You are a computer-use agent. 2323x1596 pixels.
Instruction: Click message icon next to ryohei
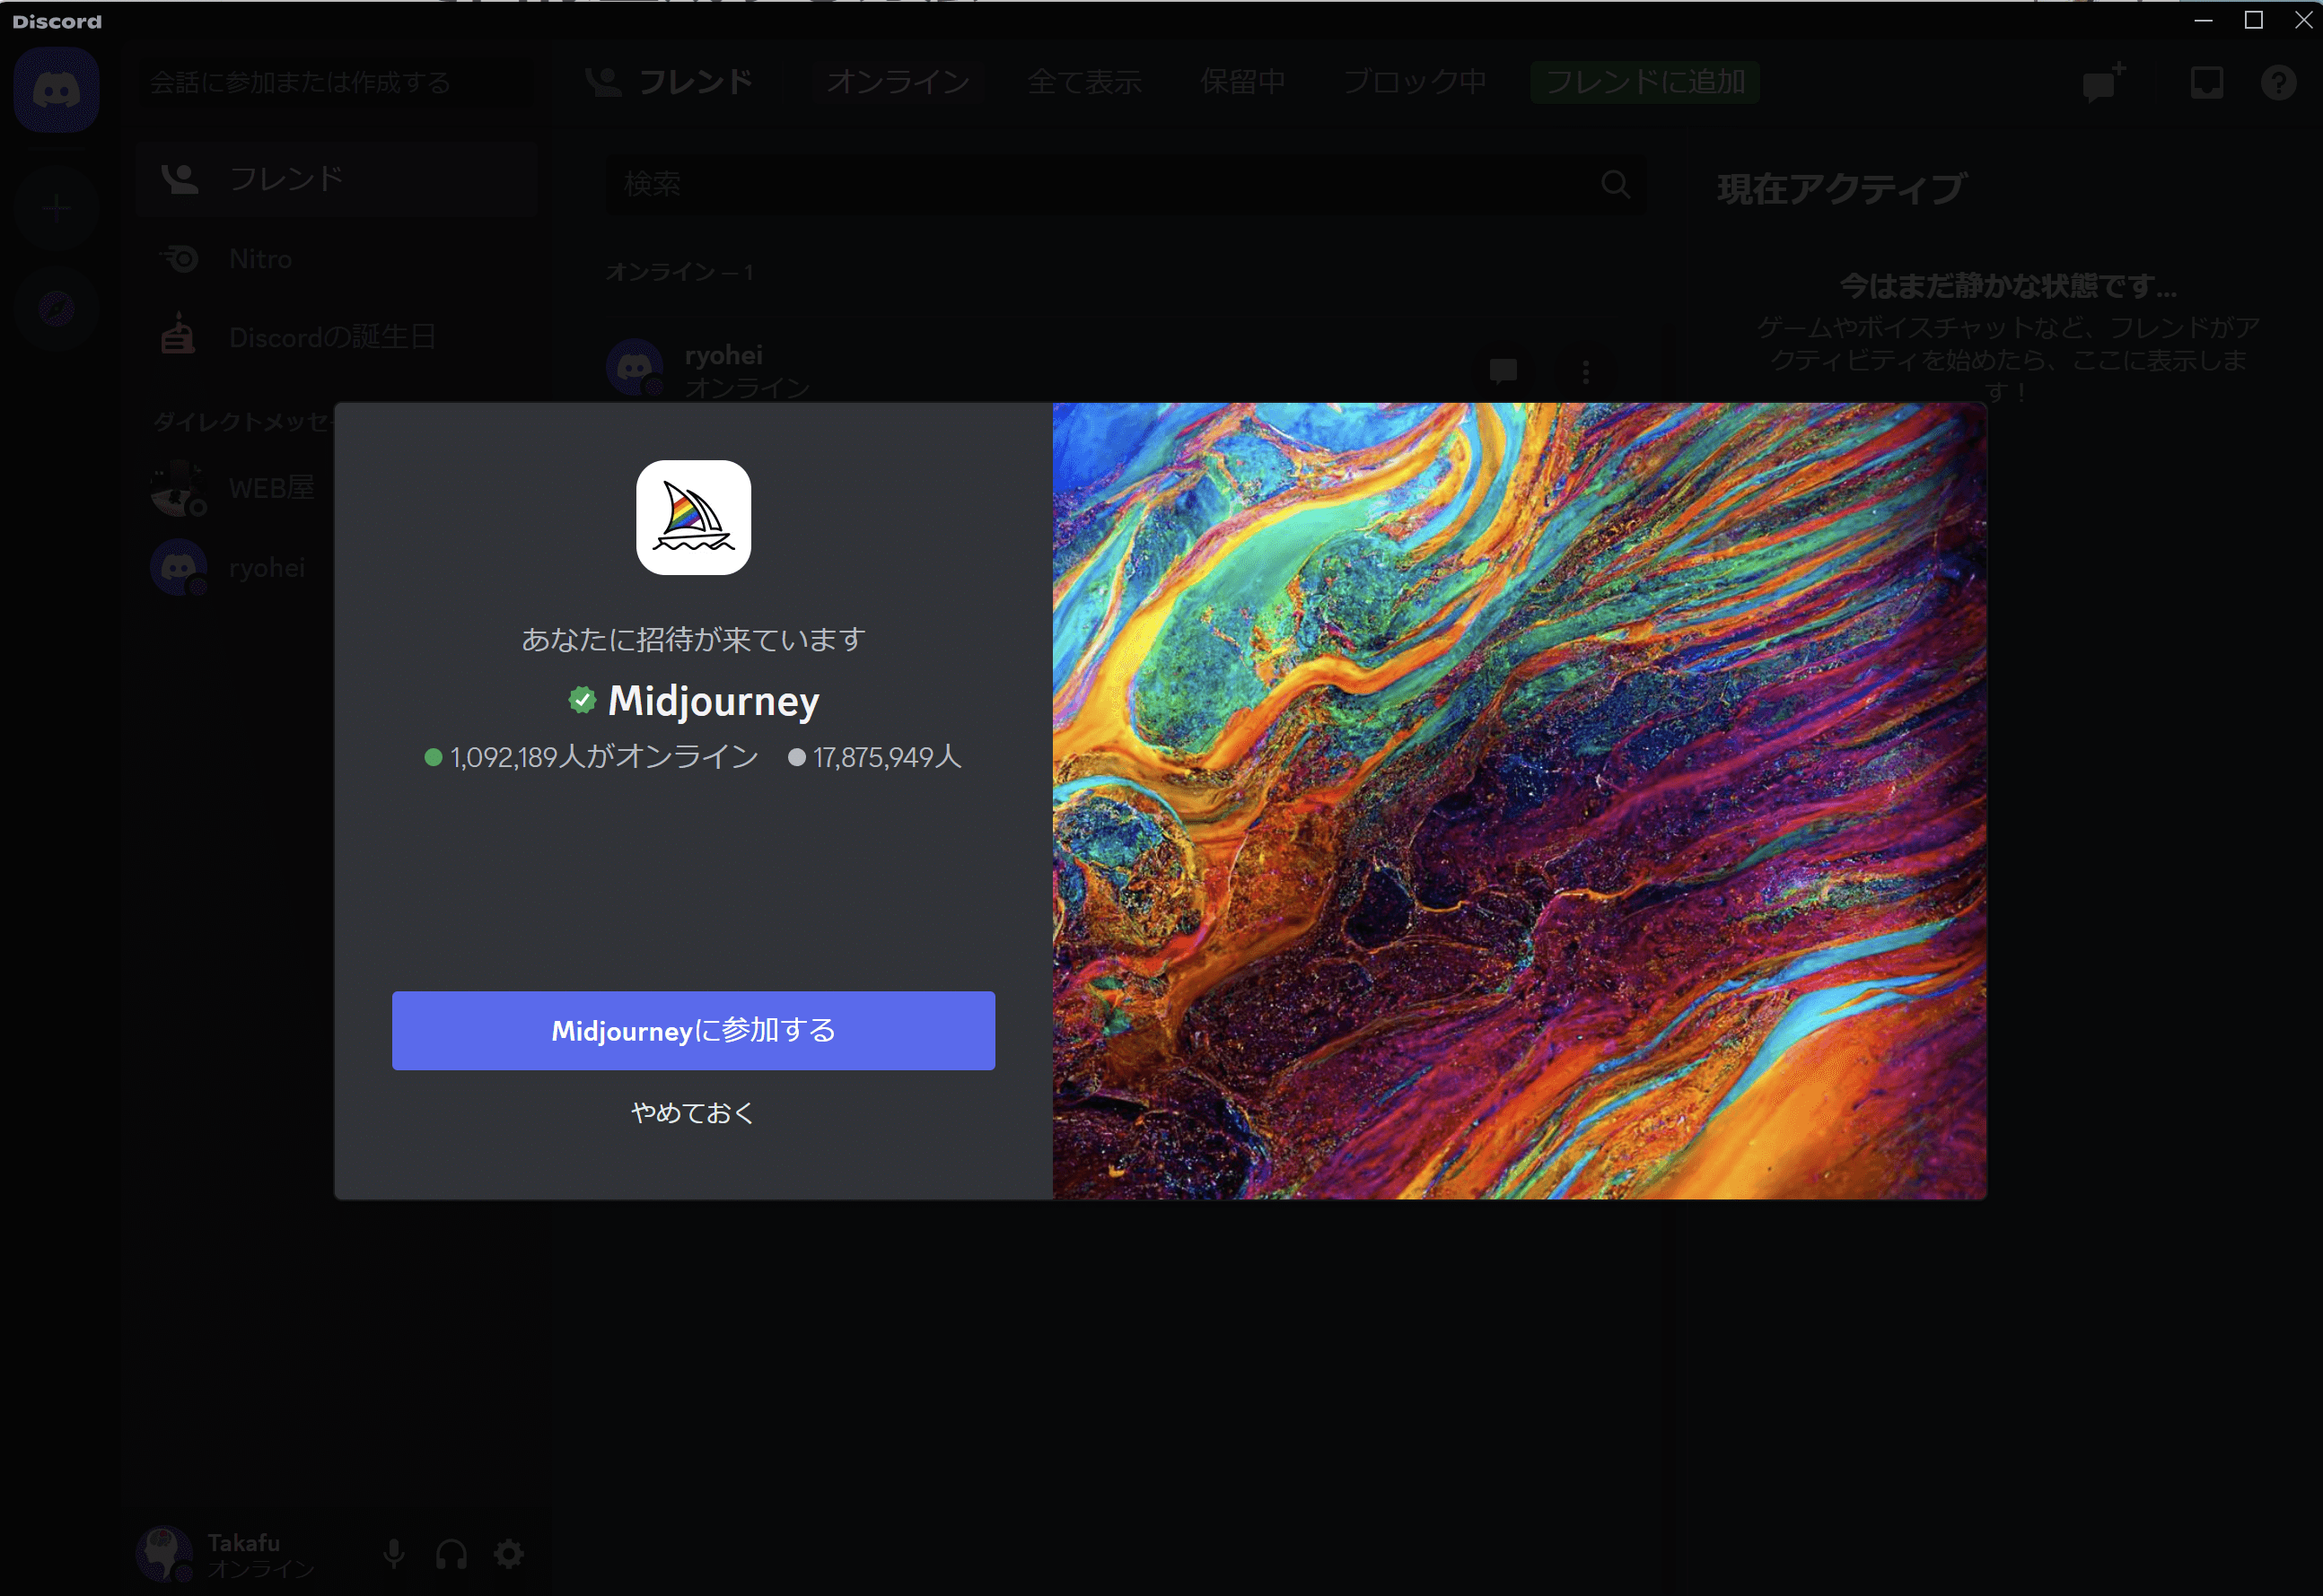click(1503, 372)
